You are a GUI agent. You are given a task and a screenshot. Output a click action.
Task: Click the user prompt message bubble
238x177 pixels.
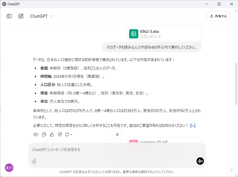pyautogui.click(x=151, y=47)
